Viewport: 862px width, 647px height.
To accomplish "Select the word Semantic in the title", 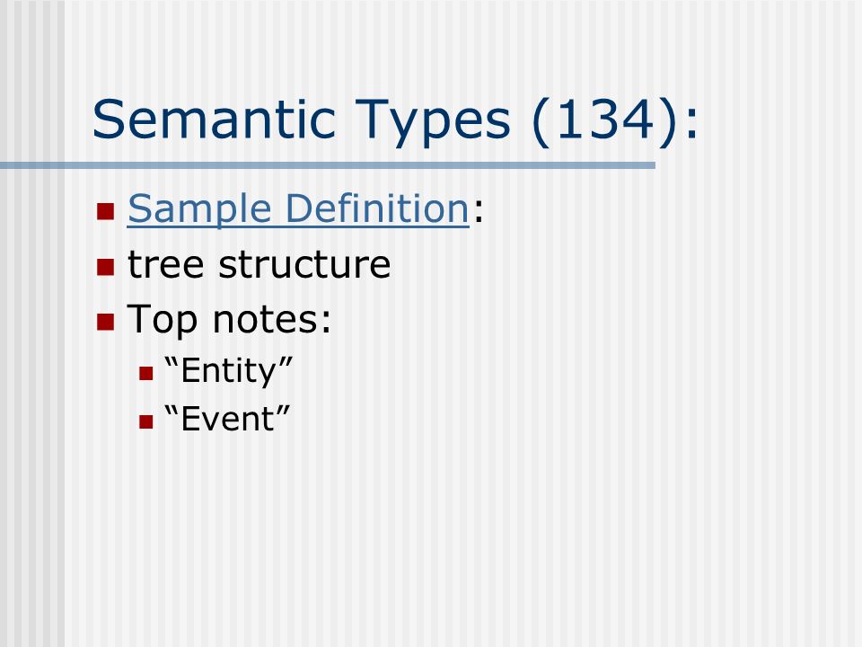I will pyautogui.click(x=214, y=120).
